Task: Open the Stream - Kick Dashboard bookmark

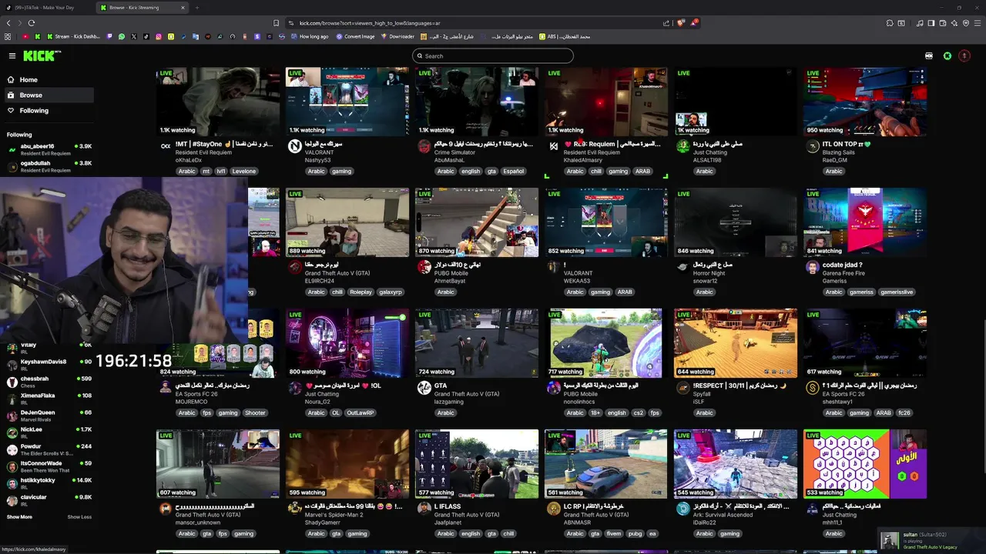Action: [x=73, y=36]
